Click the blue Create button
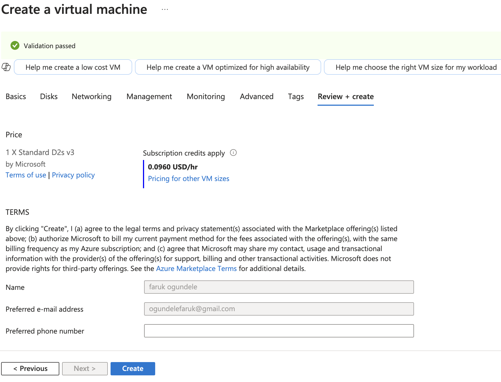The image size is (501, 382). click(x=133, y=369)
